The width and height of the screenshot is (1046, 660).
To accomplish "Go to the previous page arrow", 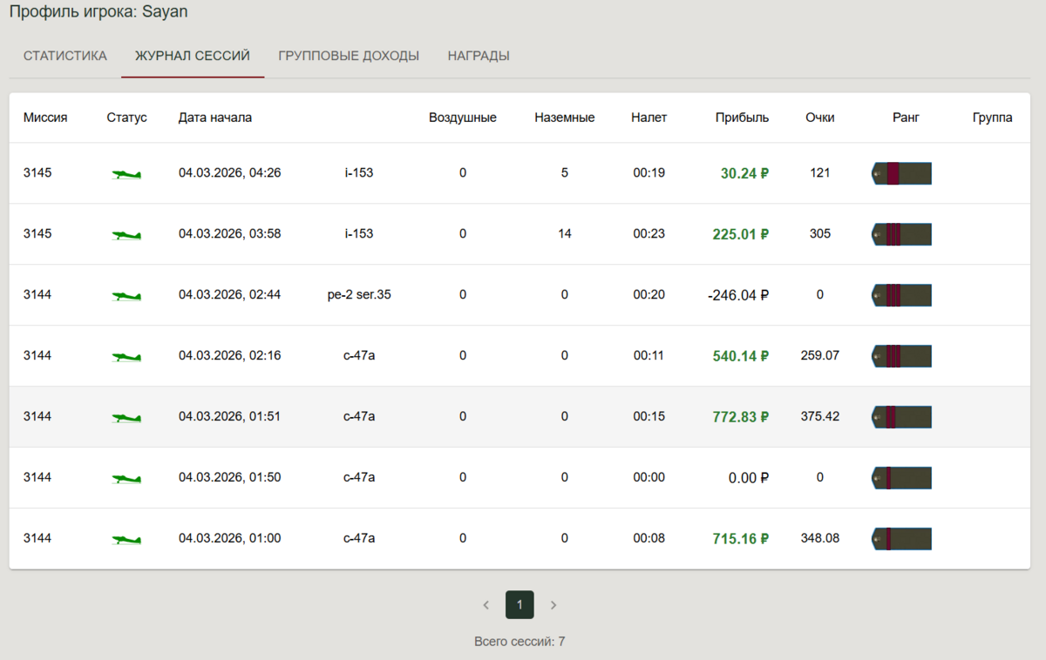I will tap(486, 604).
